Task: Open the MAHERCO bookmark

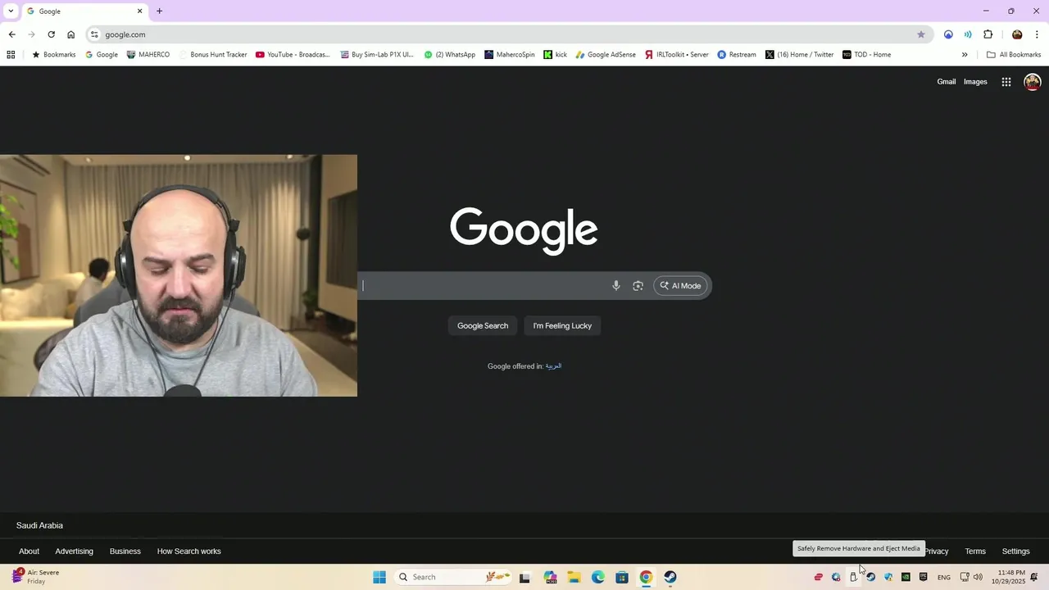Action: [x=148, y=55]
